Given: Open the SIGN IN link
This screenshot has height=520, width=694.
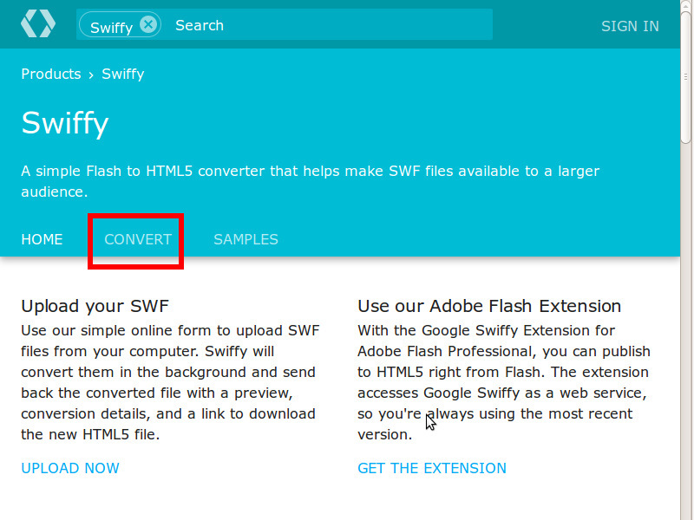Looking at the screenshot, I should coord(630,26).
